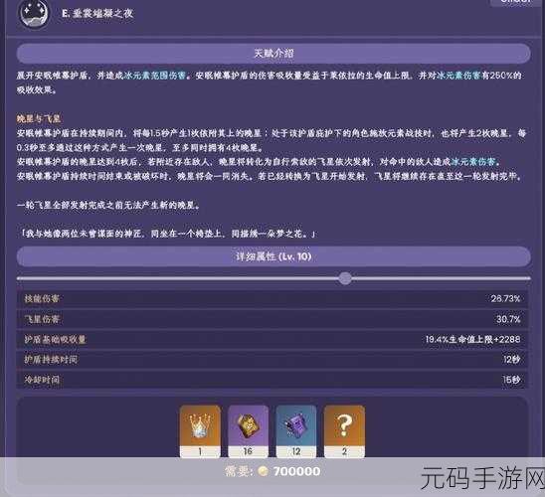This screenshot has width=545, height=497.
Task: Click the sentence beginning 一轮飞星全部发射完成
Action: pyautogui.click(x=108, y=205)
